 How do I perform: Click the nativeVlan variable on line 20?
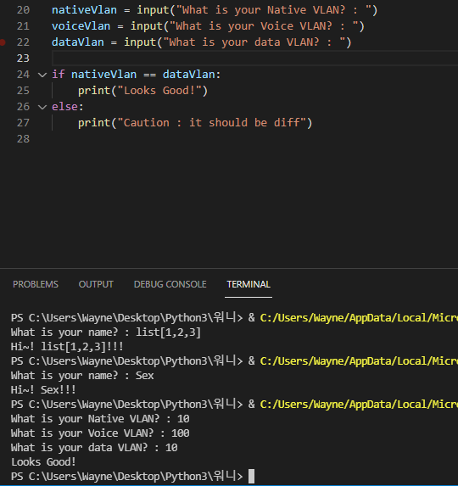84,10
